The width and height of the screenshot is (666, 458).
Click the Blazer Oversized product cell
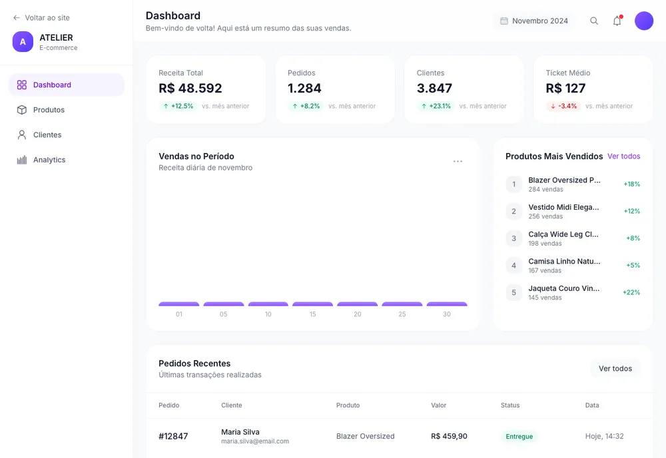(365, 436)
